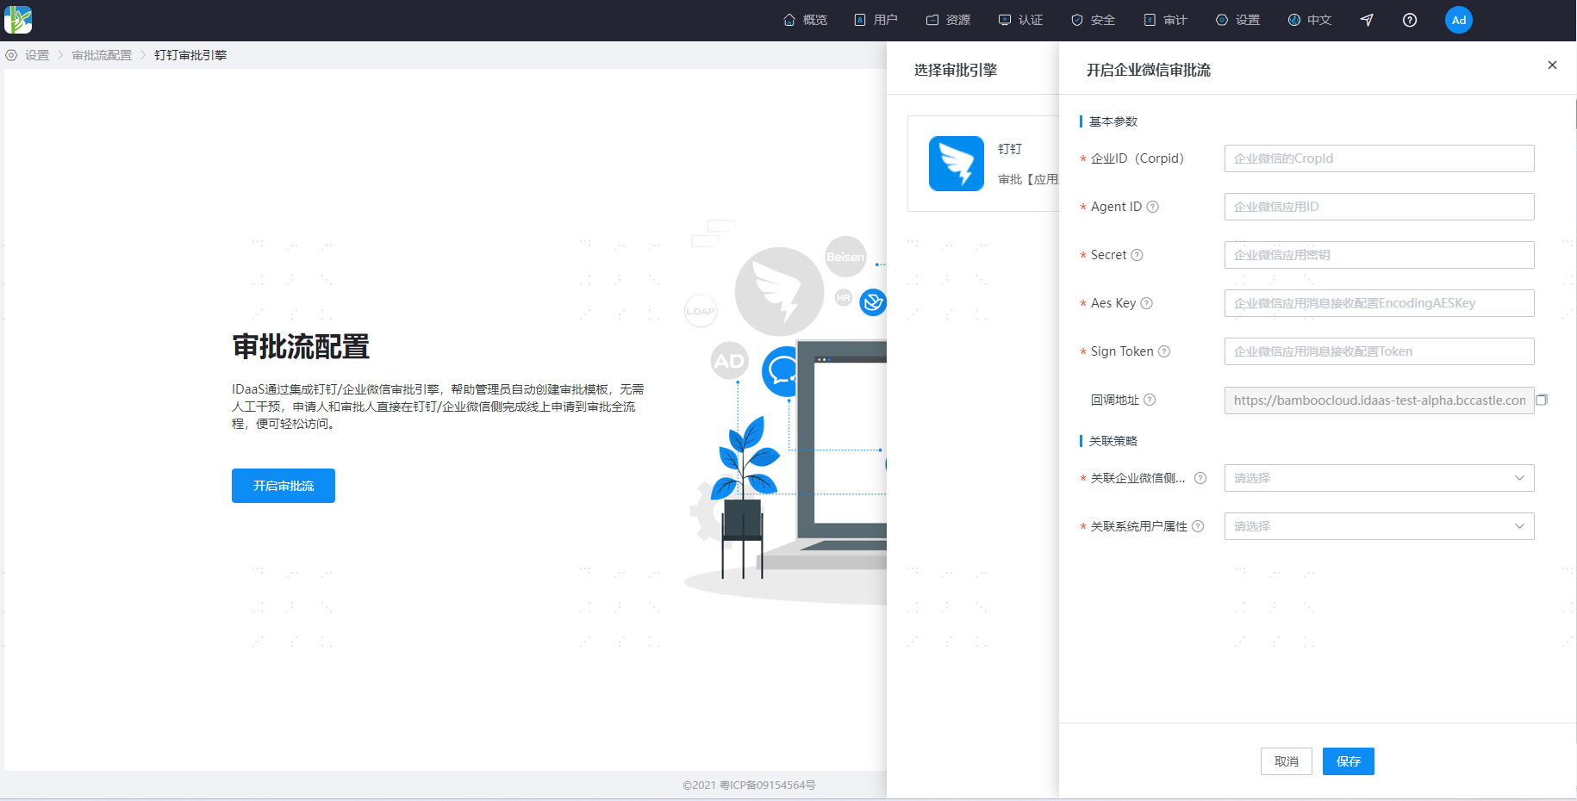1577x801 pixels.
Task: Open the 概览 overview menu
Action: pos(805,20)
